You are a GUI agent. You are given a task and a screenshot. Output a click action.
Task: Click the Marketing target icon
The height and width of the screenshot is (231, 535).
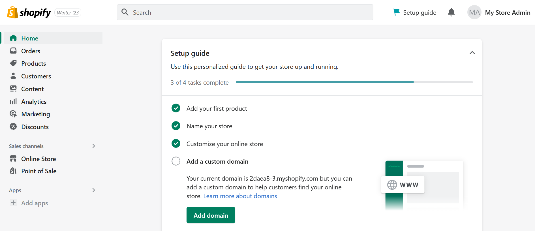pos(13,114)
